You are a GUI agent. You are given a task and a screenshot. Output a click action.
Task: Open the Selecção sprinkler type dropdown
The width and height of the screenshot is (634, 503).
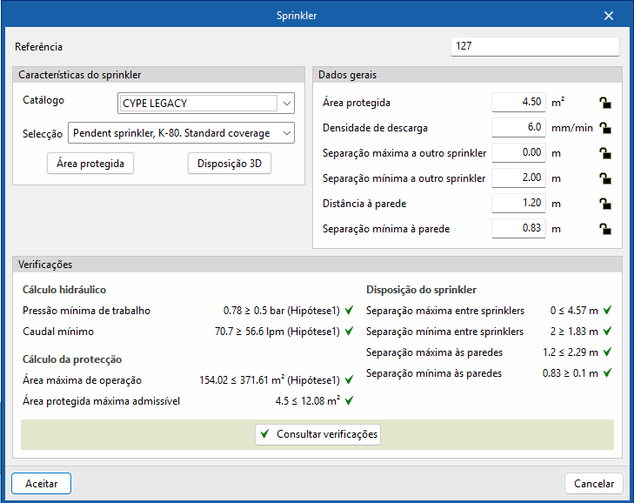(181, 133)
